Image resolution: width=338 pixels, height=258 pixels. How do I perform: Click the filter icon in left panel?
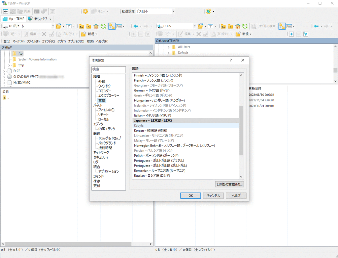(x=69, y=26)
